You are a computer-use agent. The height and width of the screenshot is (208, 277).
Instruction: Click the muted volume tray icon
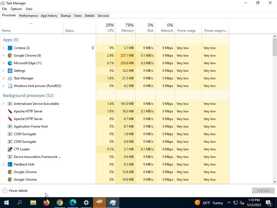coord(242,203)
